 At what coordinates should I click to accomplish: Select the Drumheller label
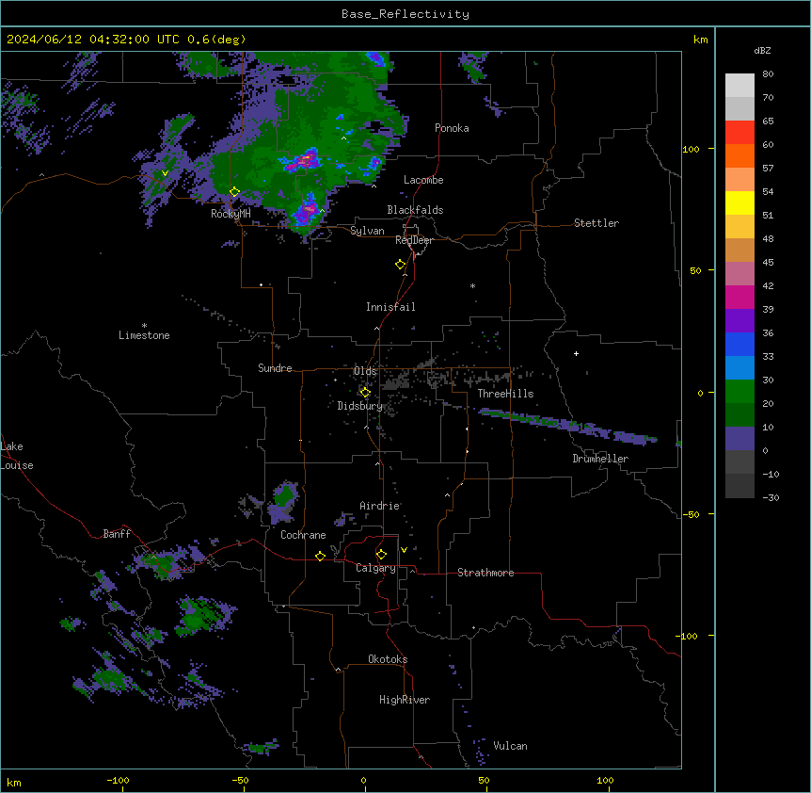(600, 459)
